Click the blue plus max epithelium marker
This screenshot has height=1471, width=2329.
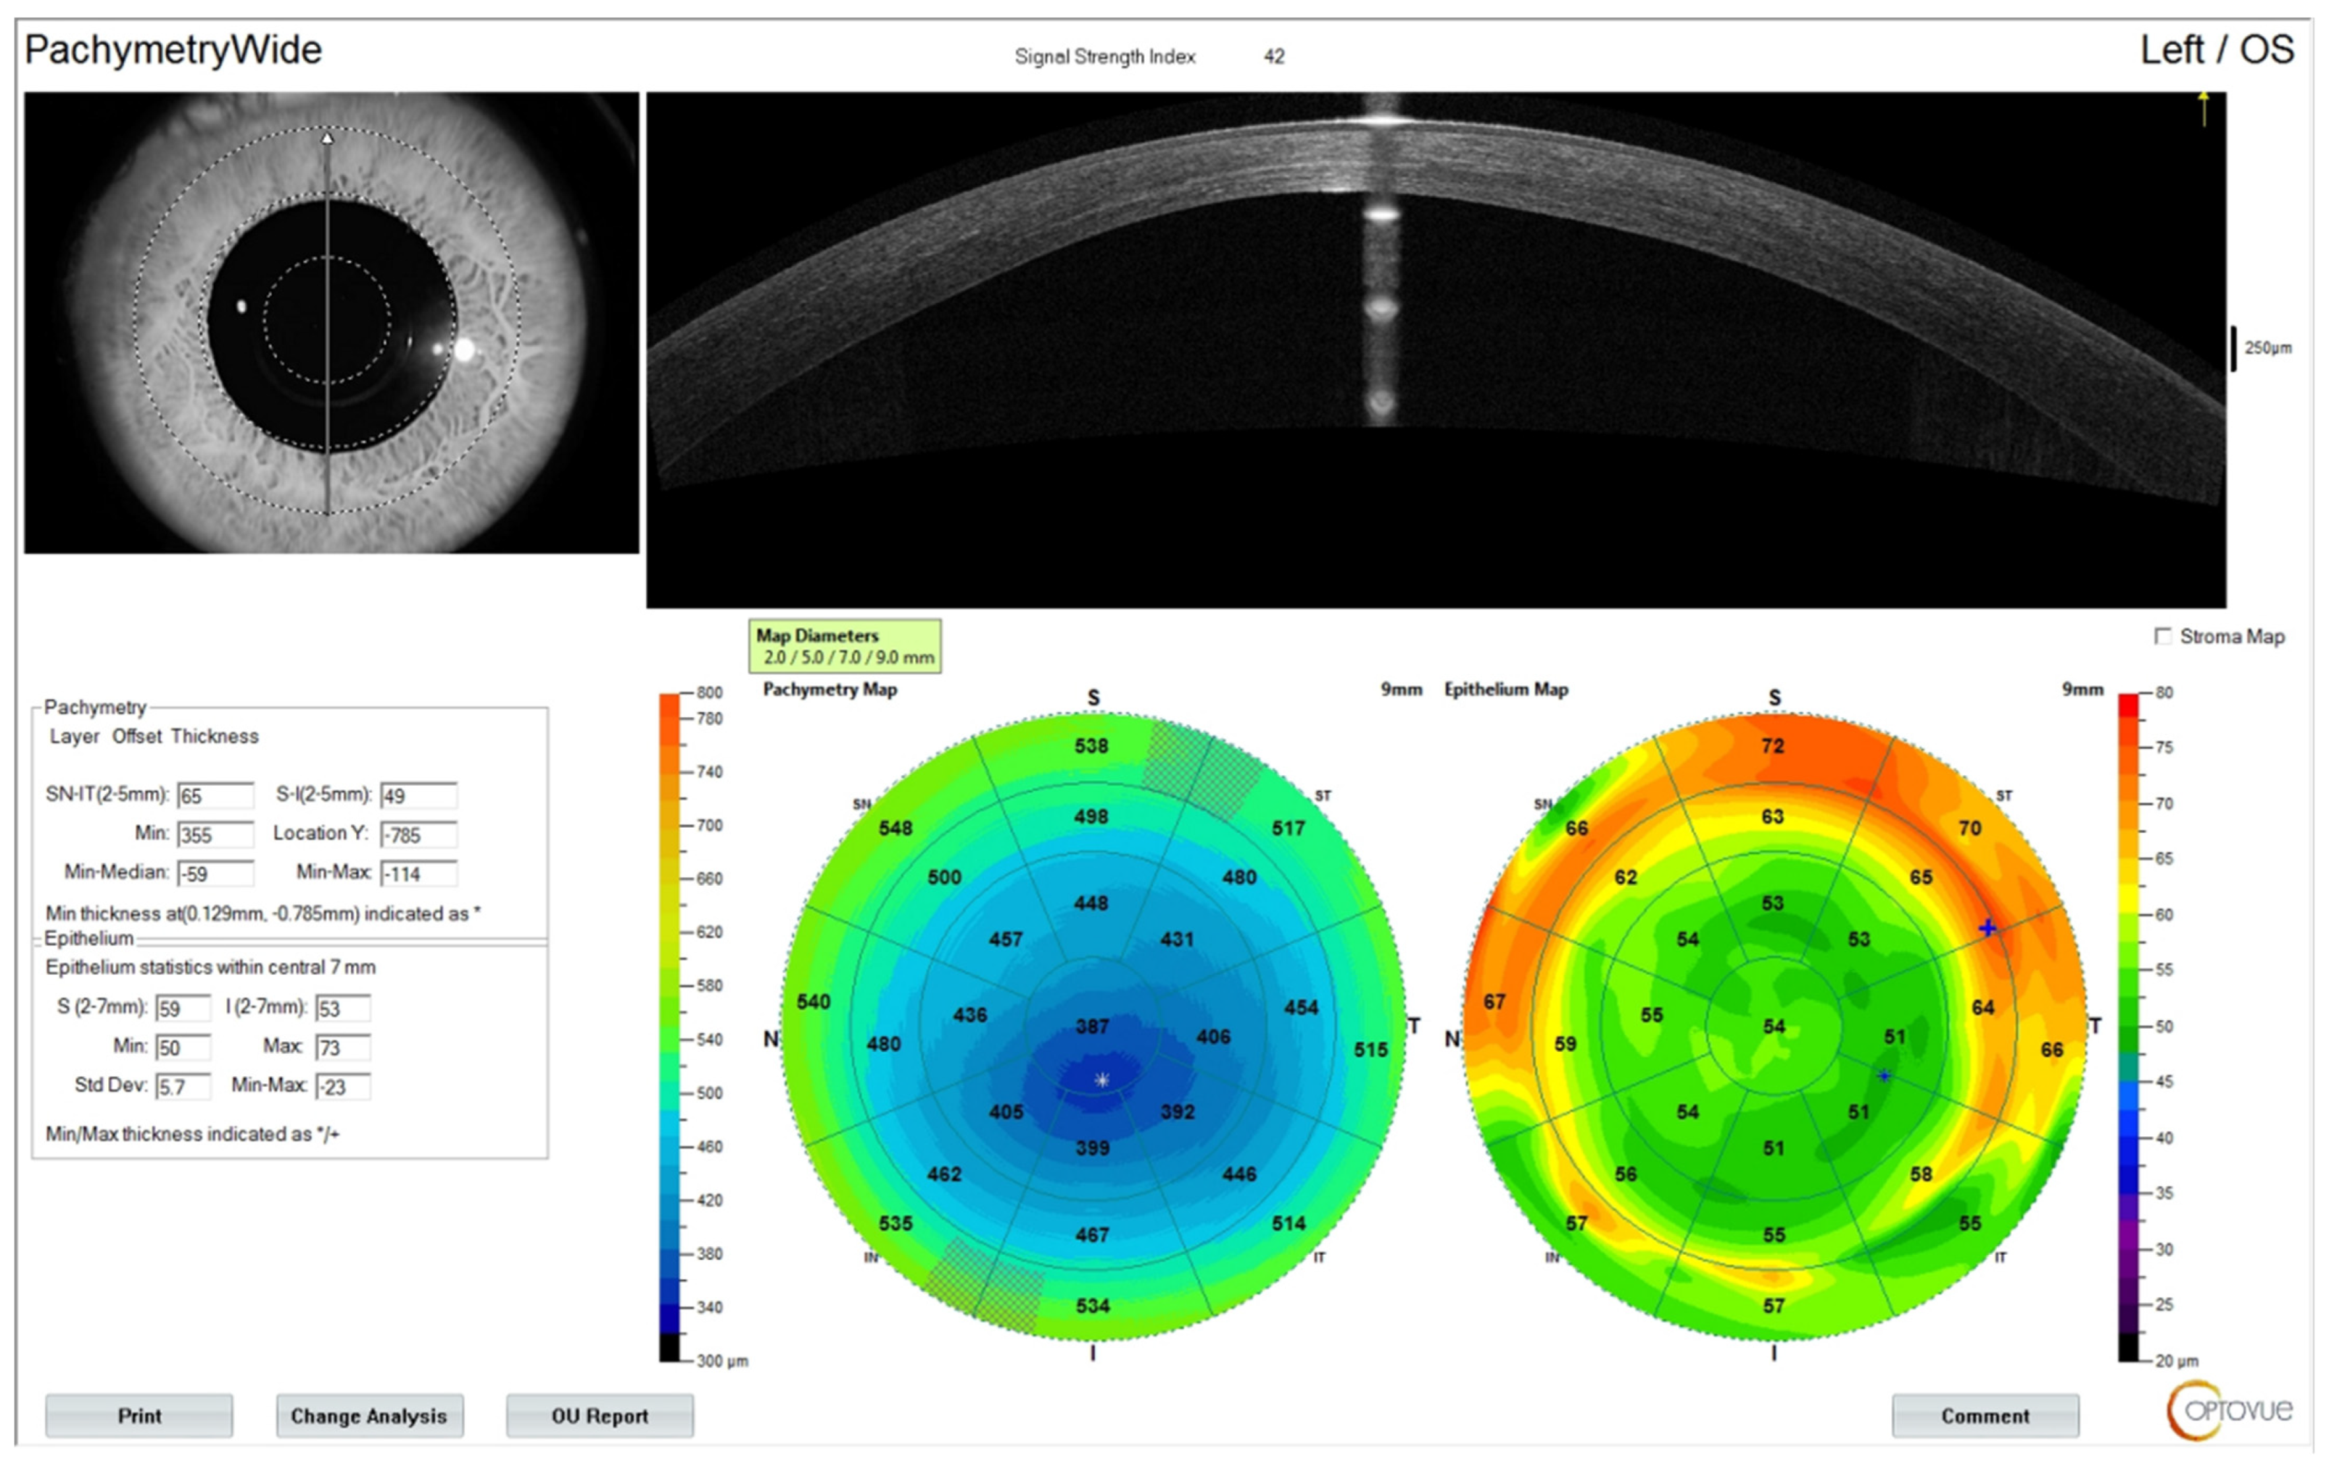[1987, 928]
